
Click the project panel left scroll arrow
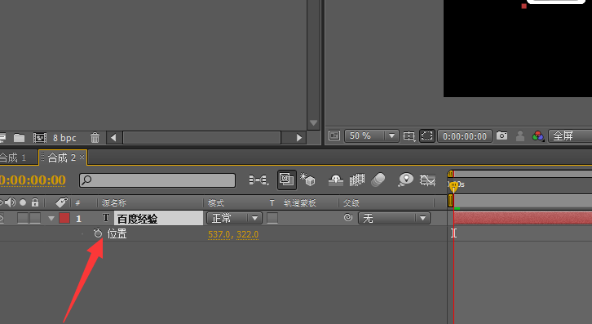click(113, 138)
